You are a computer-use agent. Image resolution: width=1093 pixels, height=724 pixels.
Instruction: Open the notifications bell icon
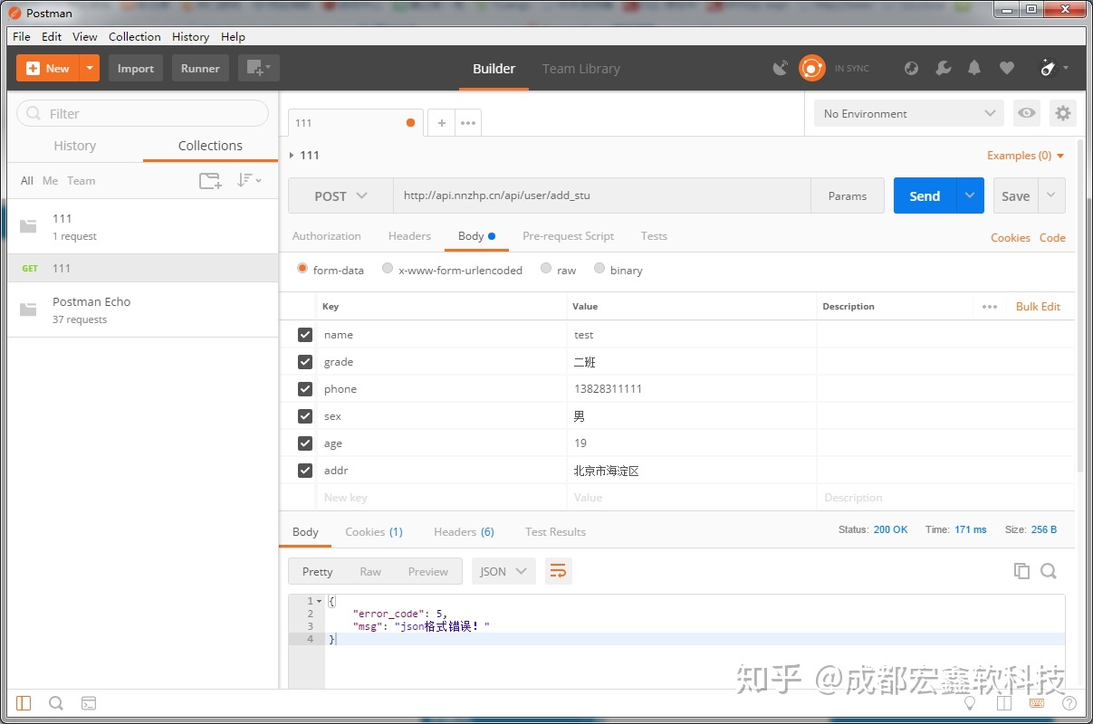pyautogui.click(x=974, y=68)
